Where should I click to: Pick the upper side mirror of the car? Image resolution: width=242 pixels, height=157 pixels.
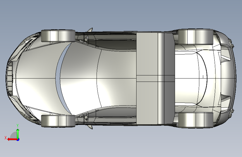pos(90,30)
